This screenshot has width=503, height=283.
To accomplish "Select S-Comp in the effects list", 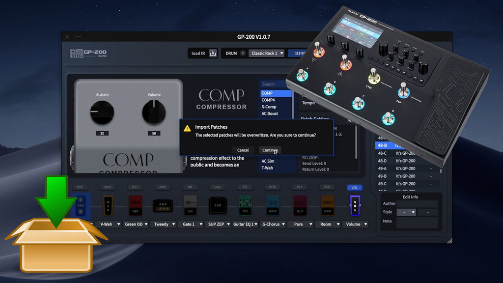I will (x=269, y=107).
